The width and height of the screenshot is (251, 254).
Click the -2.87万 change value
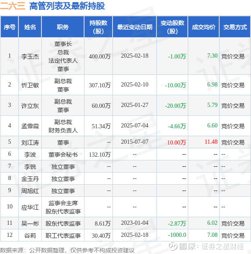pyautogui.click(x=177, y=224)
